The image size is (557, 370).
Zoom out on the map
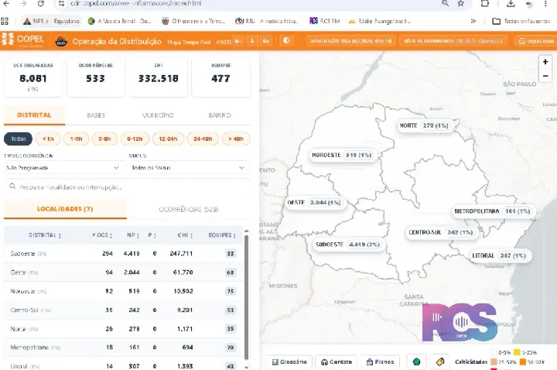(545, 76)
